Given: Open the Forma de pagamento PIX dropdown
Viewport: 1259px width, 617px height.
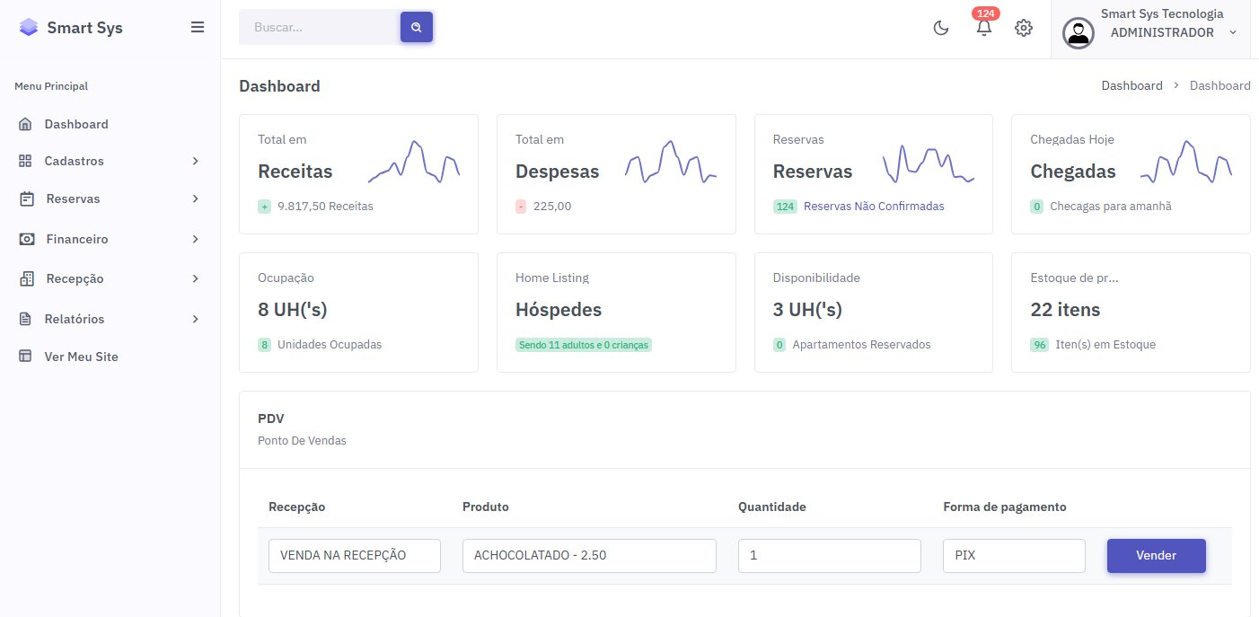Looking at the screenshot, I should (x=1013, y=555).
